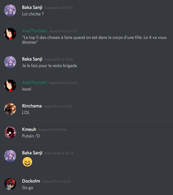Click Kmeuh's avatar picture
This screenshot has height=195, width=173.
pyautogui.click(x=10, y=132)
